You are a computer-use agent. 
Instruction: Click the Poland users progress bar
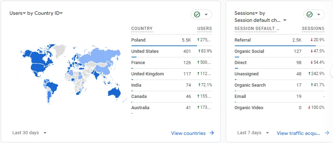[164, 45]
